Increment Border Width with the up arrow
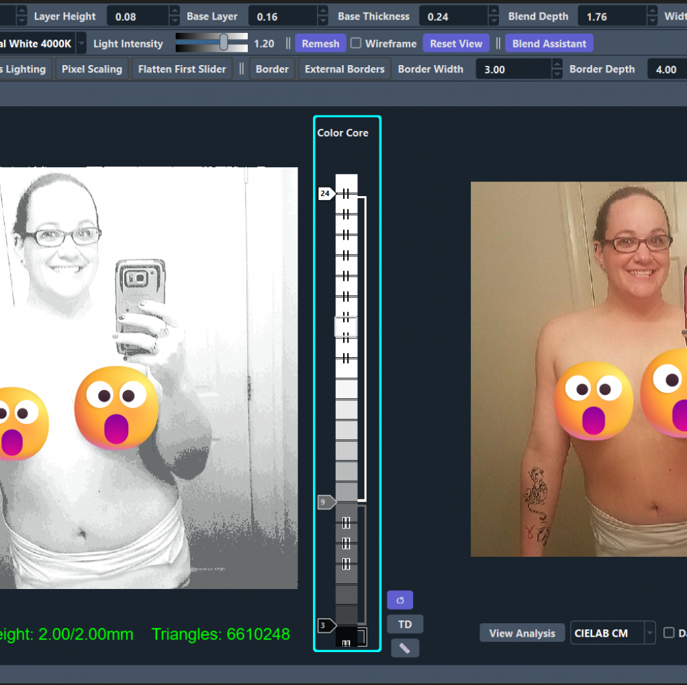687x685 pixels. click(x=556, y=64)
